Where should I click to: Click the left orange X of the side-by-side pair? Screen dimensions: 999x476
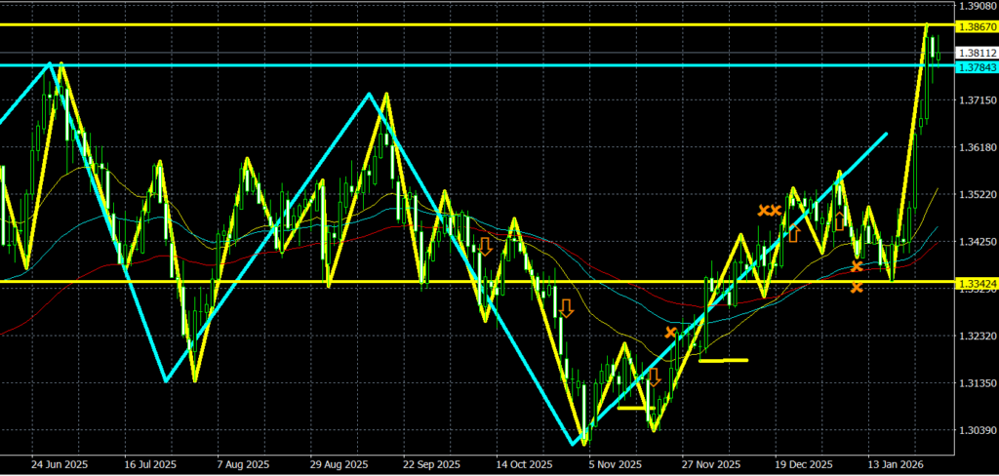(x=764, y=210)
